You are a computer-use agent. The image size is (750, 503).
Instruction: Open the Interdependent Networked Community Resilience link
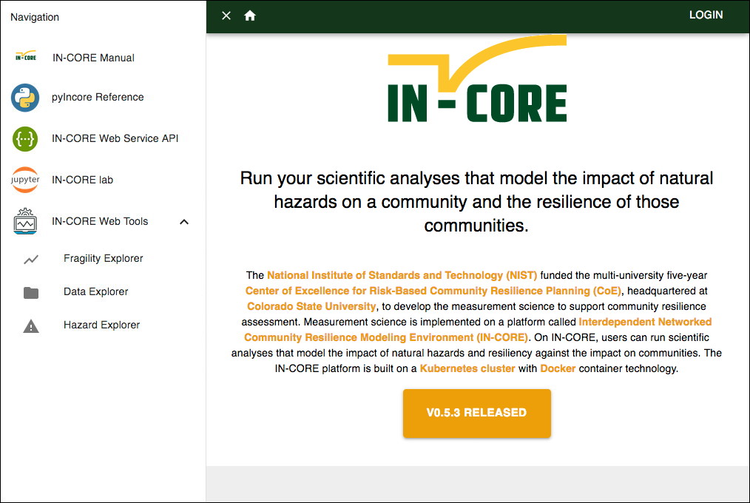(x=478, y=329)
